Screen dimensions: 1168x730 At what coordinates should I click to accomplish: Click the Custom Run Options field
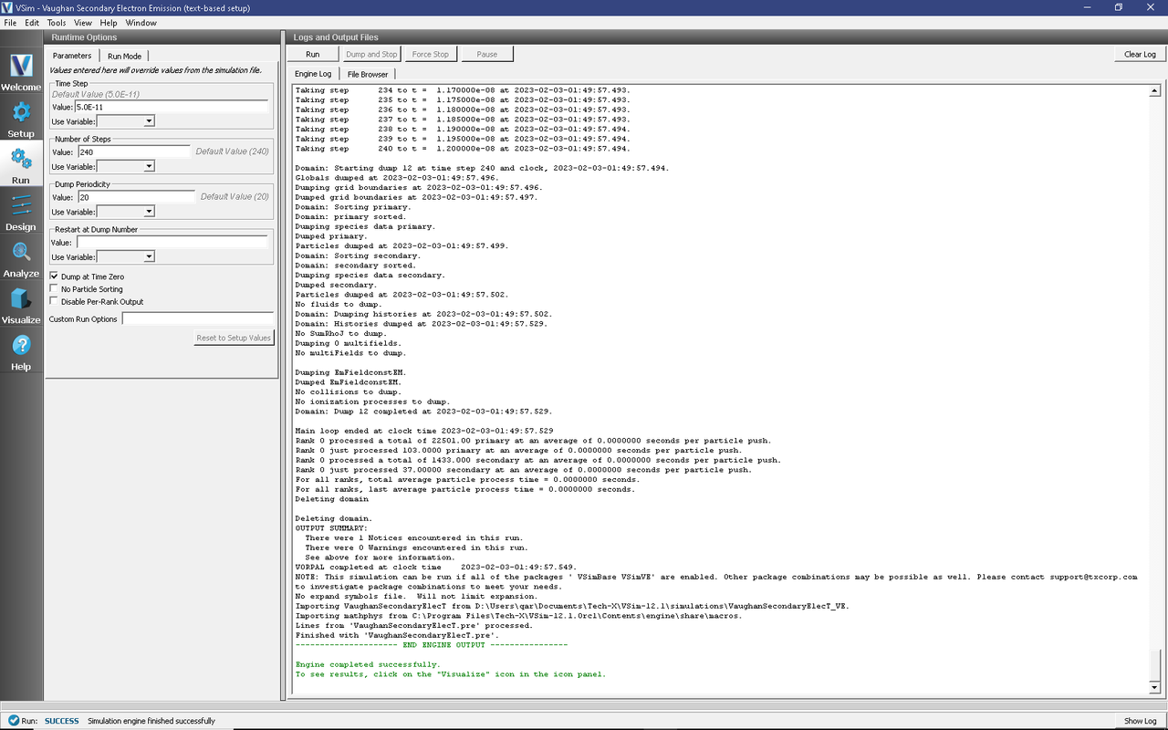[x=198, y=319]
